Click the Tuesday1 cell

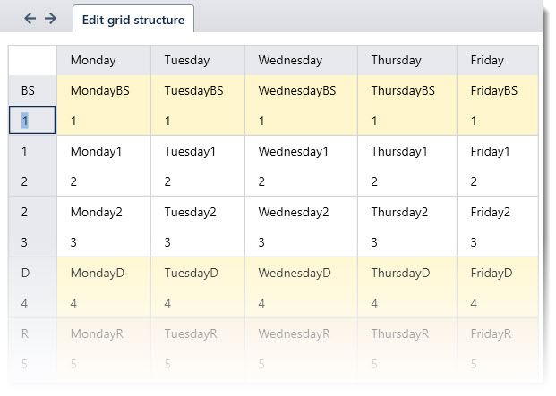pyautogui.click(x=190, y=151)
